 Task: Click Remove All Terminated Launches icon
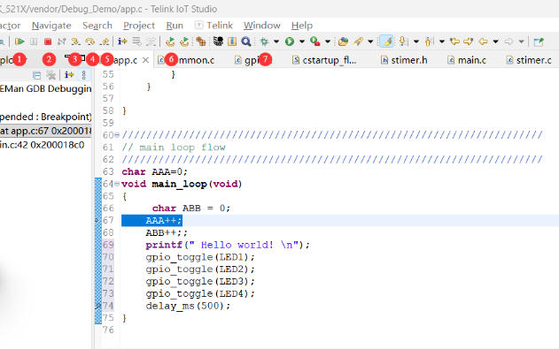coord(51,75)
